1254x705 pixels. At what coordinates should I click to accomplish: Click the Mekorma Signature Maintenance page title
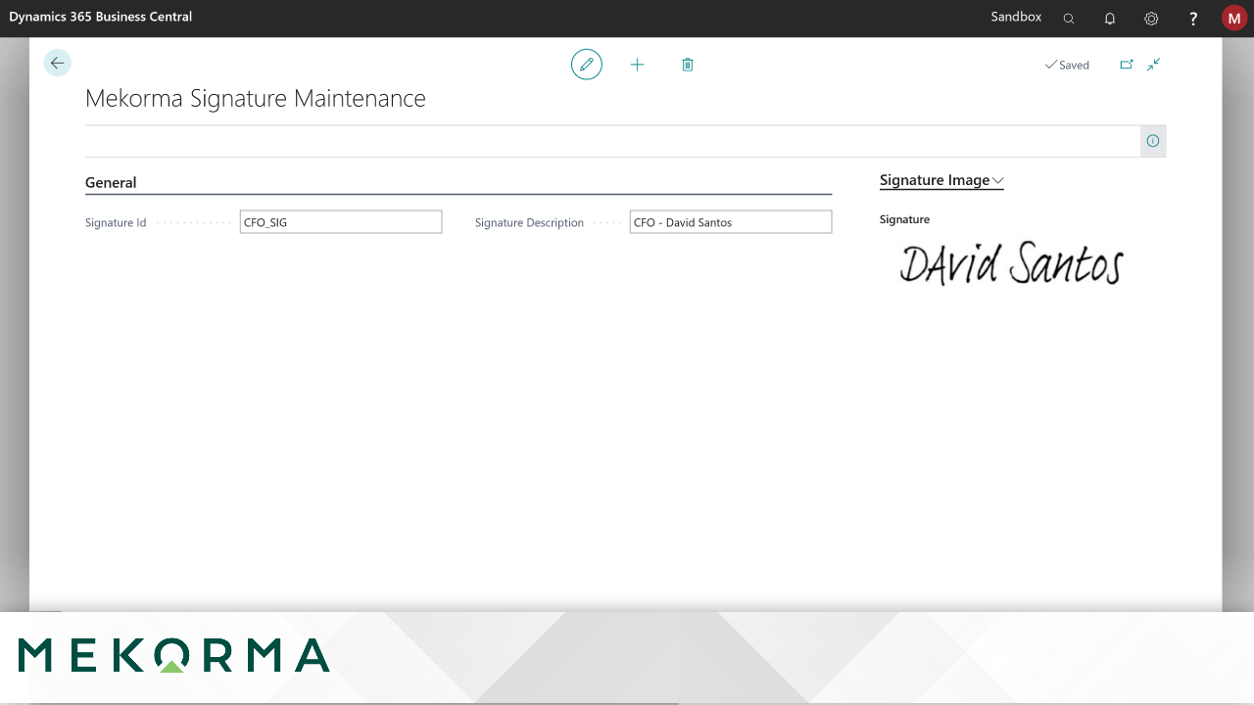coord(256,98)
